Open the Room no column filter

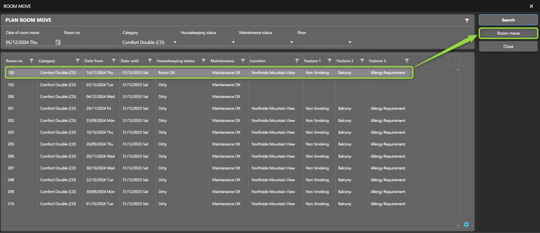[31, 61]
